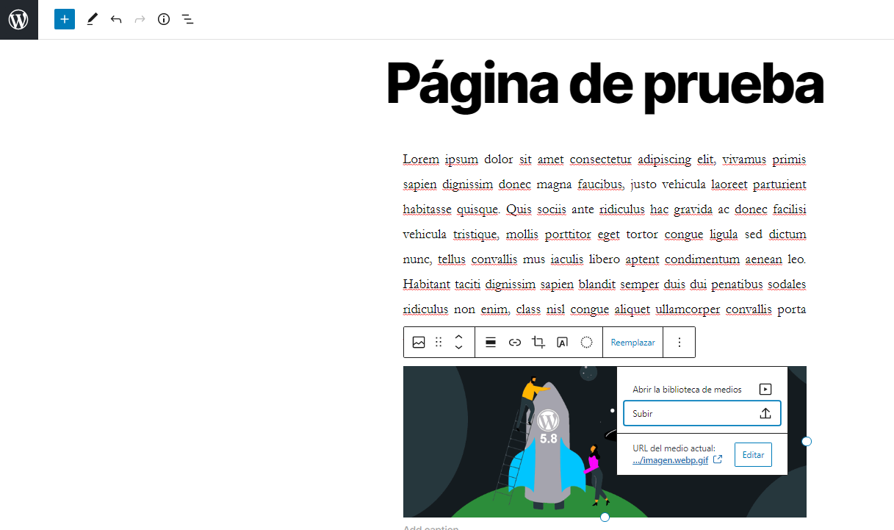894x530 pixels.
Task: Insert link on the image
Action: 515,342
